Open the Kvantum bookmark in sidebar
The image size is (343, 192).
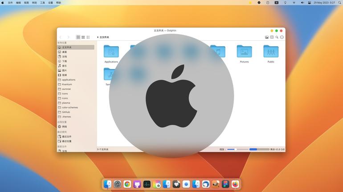76,84
